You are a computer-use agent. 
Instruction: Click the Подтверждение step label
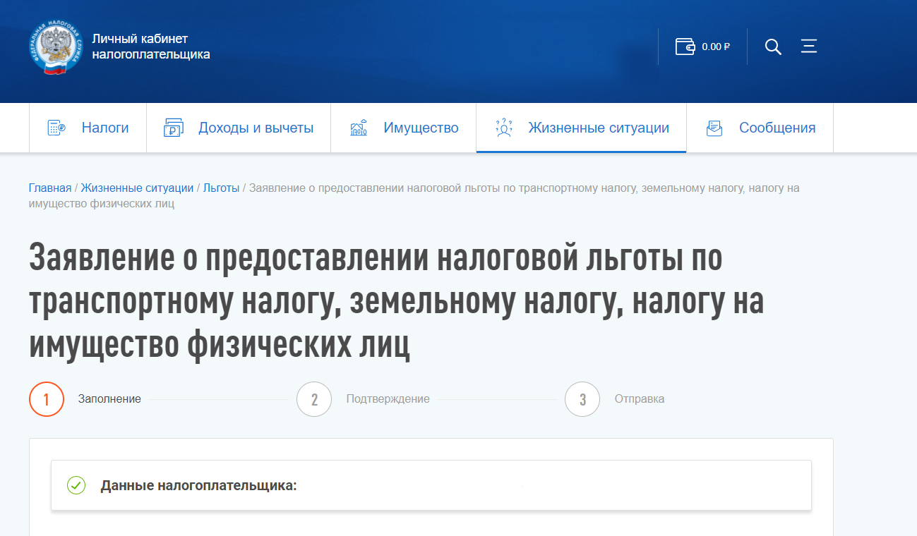tap(388, 399)
